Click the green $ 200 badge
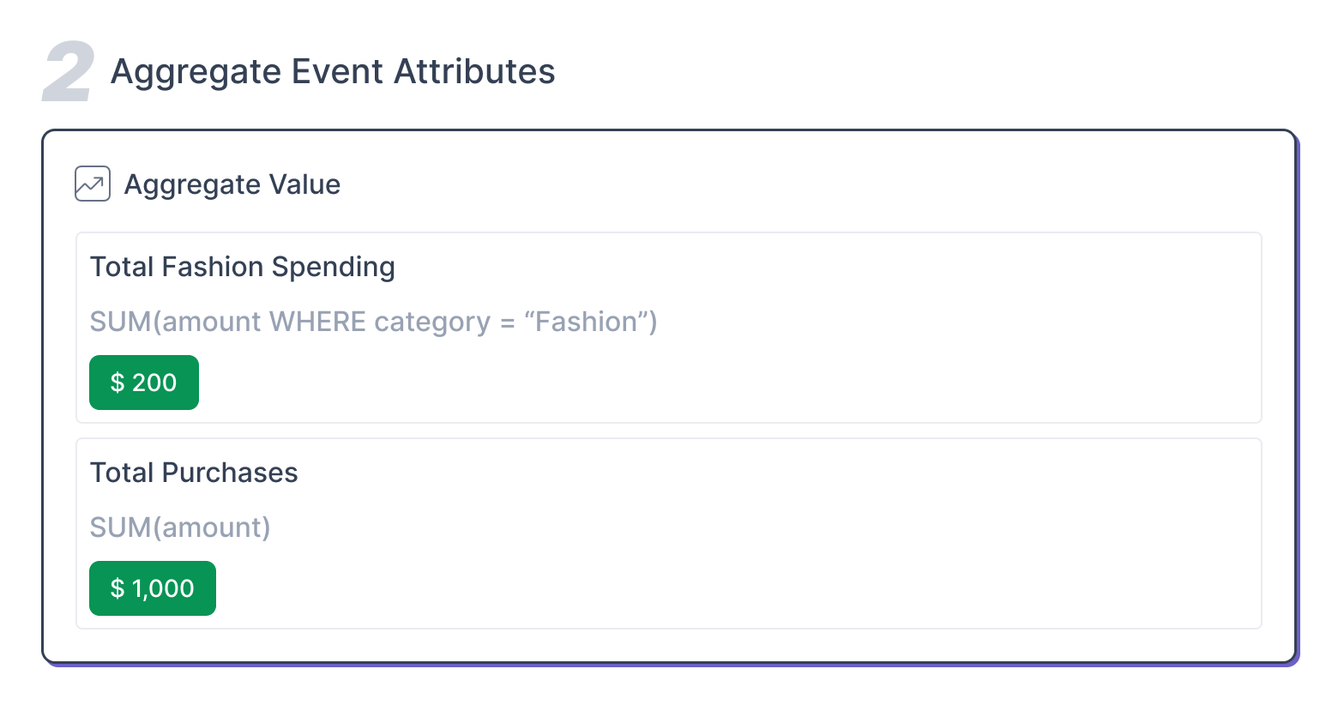Image resolution: width=1338 pixels, height=705 pixels. (144, 383)
